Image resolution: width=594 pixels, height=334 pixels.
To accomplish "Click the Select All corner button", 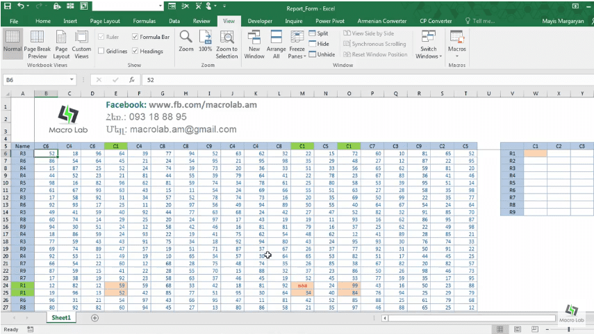I will (6, 93).
